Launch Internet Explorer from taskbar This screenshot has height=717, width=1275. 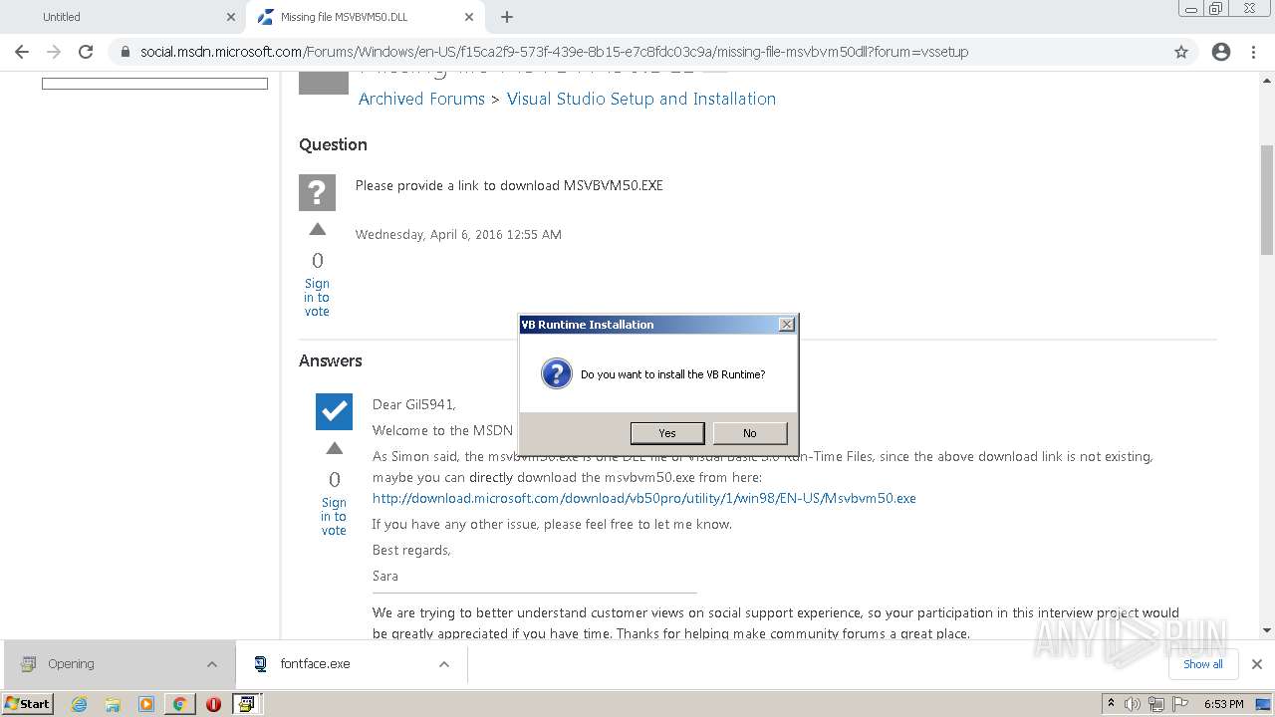[79, 704]
